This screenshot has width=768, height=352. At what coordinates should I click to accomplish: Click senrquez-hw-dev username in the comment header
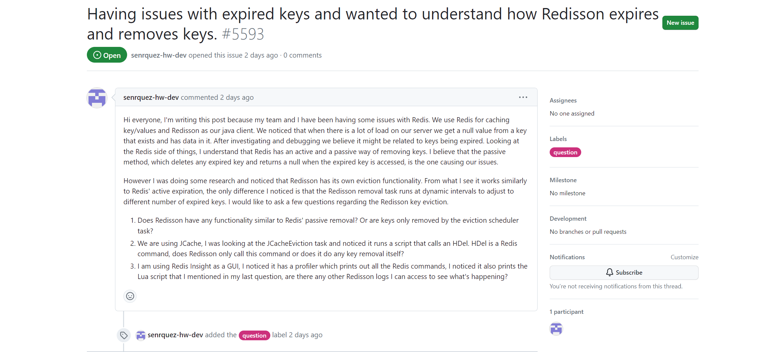point(151,97)
